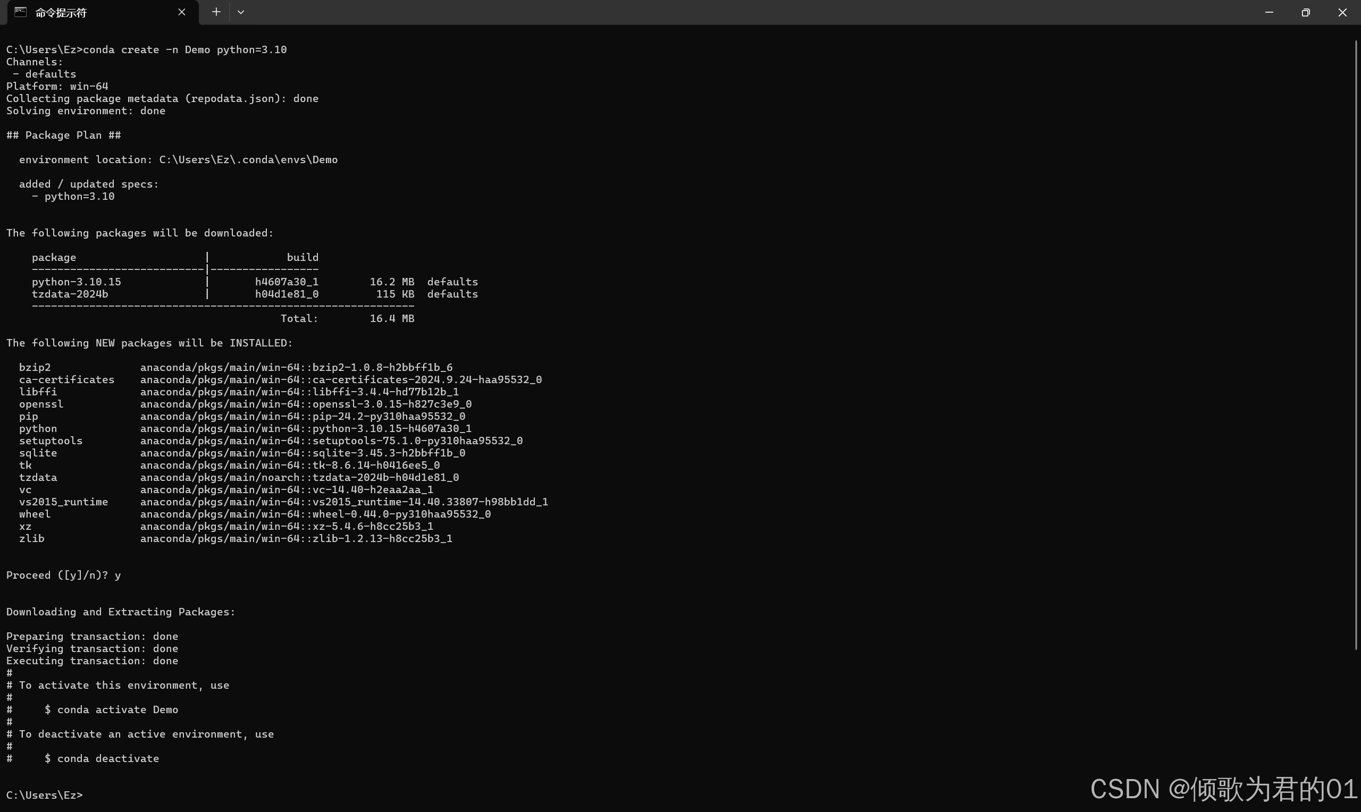This screenshot has height=812, width=1361.
Task: Click the environment location path text
Action: 248,160
